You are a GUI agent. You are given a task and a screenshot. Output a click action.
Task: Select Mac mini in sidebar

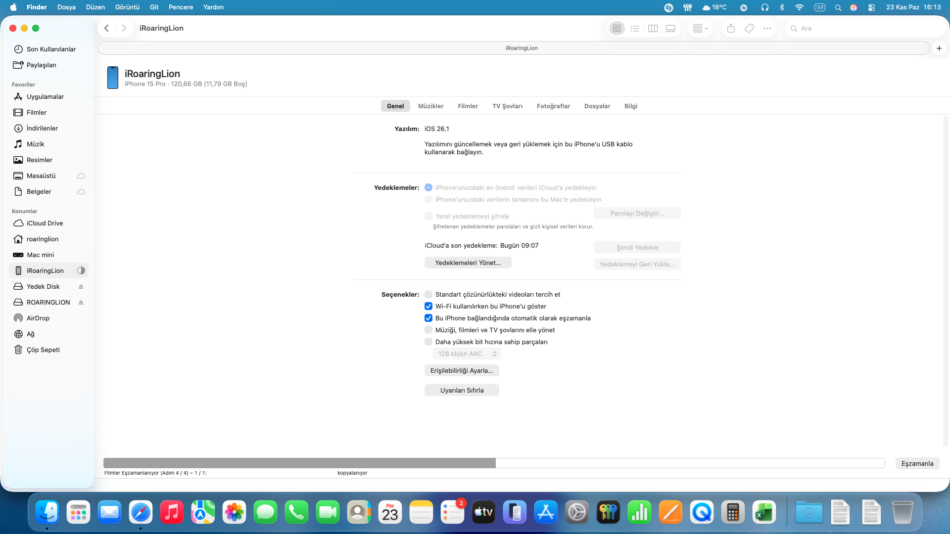[x=48, y=255]
